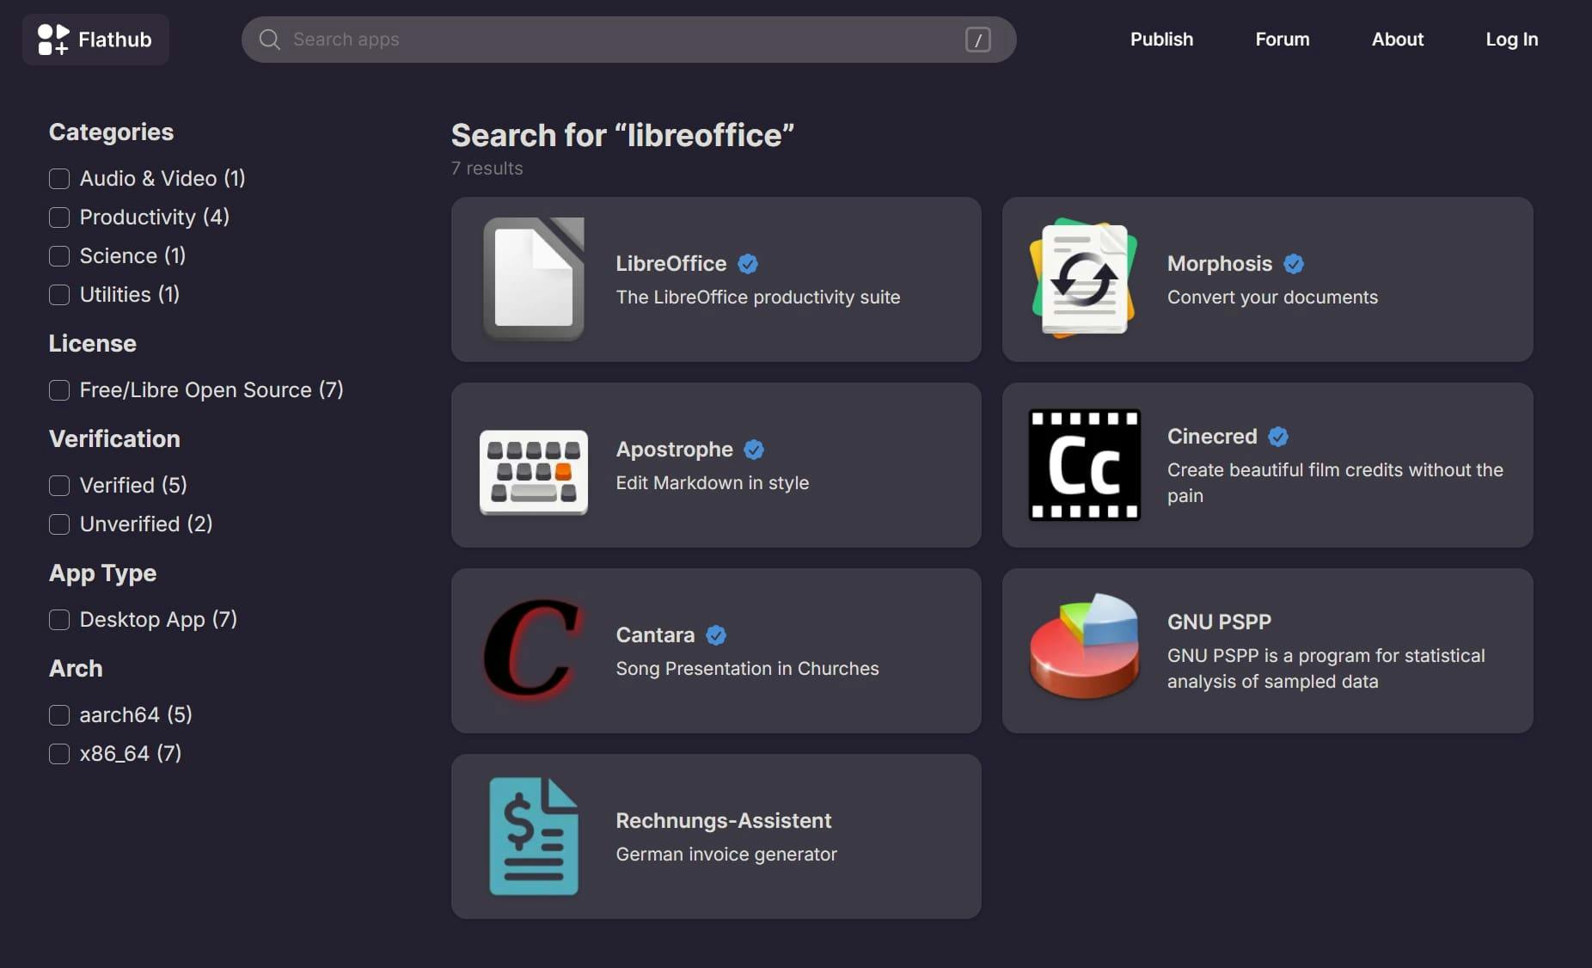Open the Morphosis app title link

coord(1219,264)
